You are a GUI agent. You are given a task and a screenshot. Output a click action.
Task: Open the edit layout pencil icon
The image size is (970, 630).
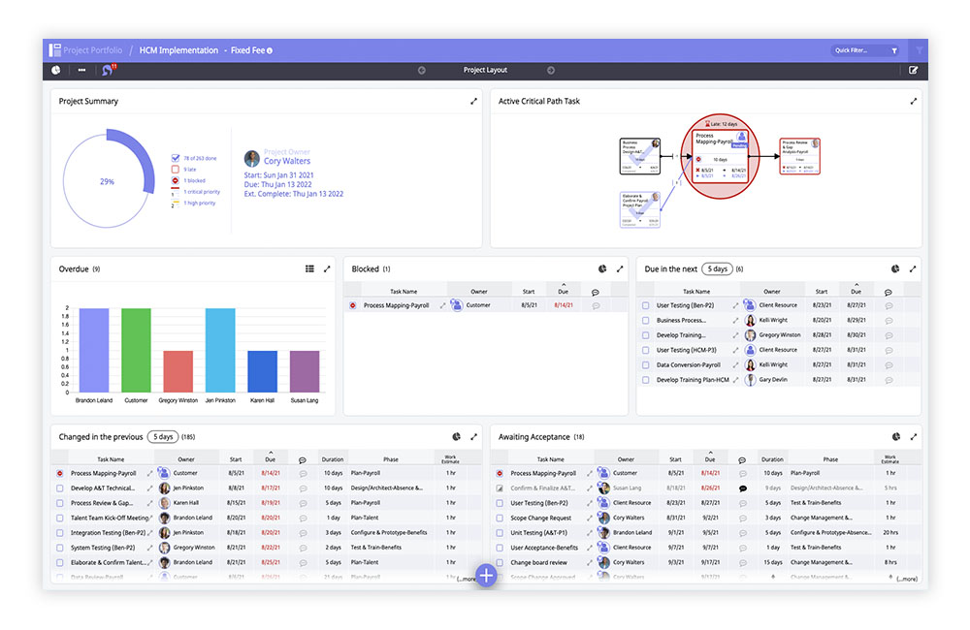click(x=913, y=70)
